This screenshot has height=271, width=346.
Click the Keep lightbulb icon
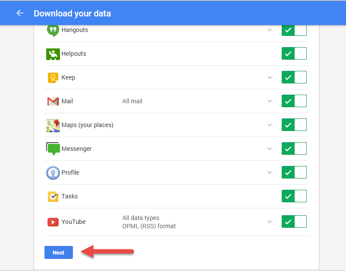(53, 78)
